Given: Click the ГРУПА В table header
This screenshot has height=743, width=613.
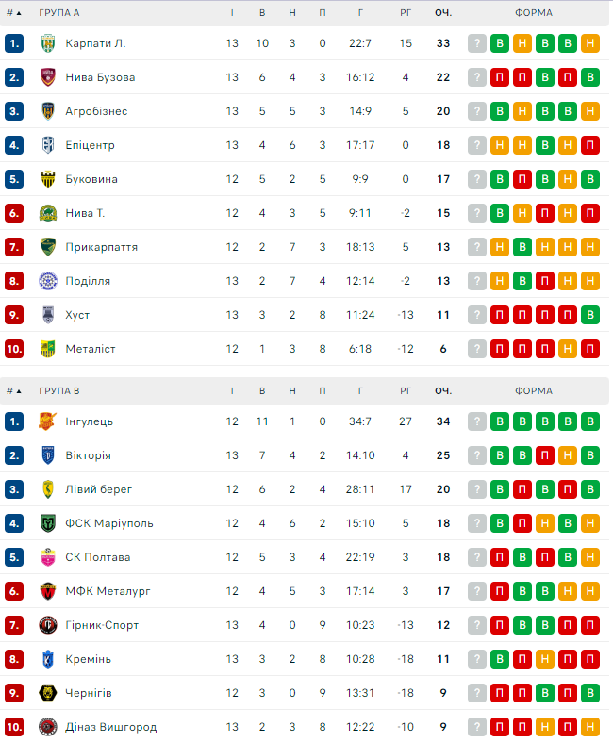Looking at the screenshot, I should (x=58, y=390).
